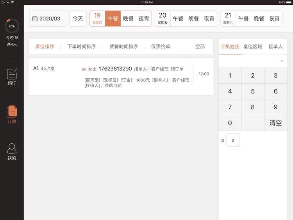The image size is (293, 220).
Task: Click the [订金]: 1000元 deposit text
Action: 135,80
